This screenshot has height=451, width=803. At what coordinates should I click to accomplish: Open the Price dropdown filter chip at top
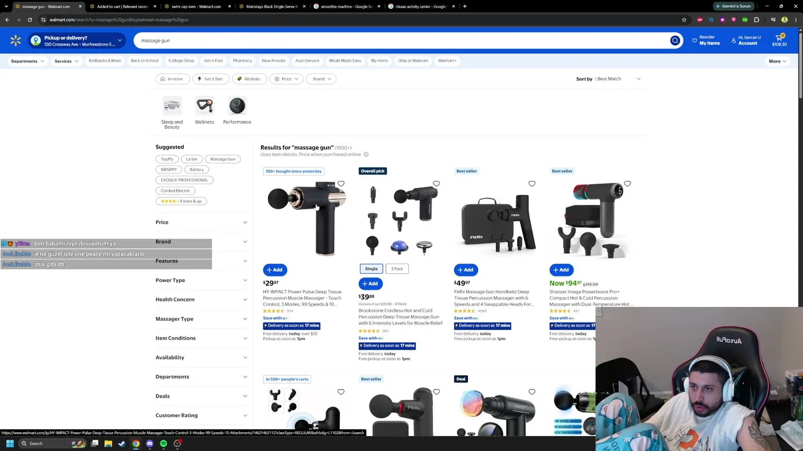287,79
